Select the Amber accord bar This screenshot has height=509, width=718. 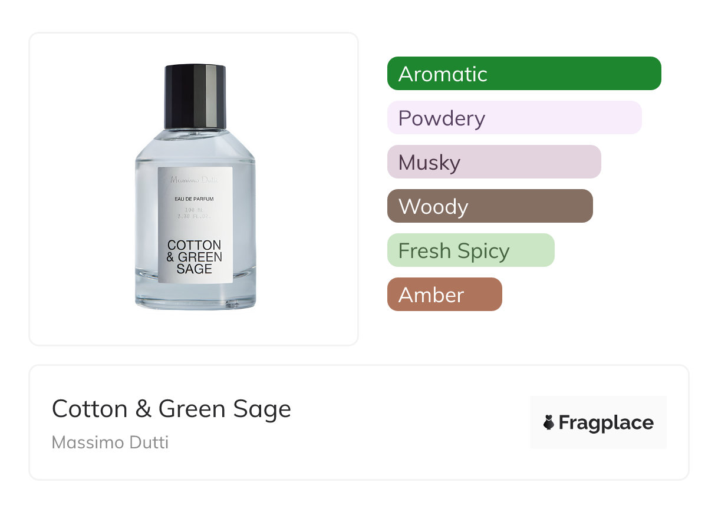[x=444, y=295]
